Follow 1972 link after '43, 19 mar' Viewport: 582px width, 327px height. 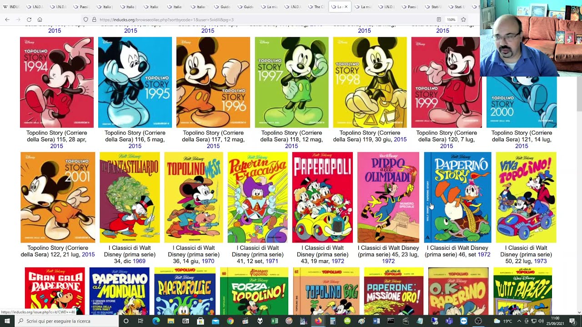click(x=338, y=261)
